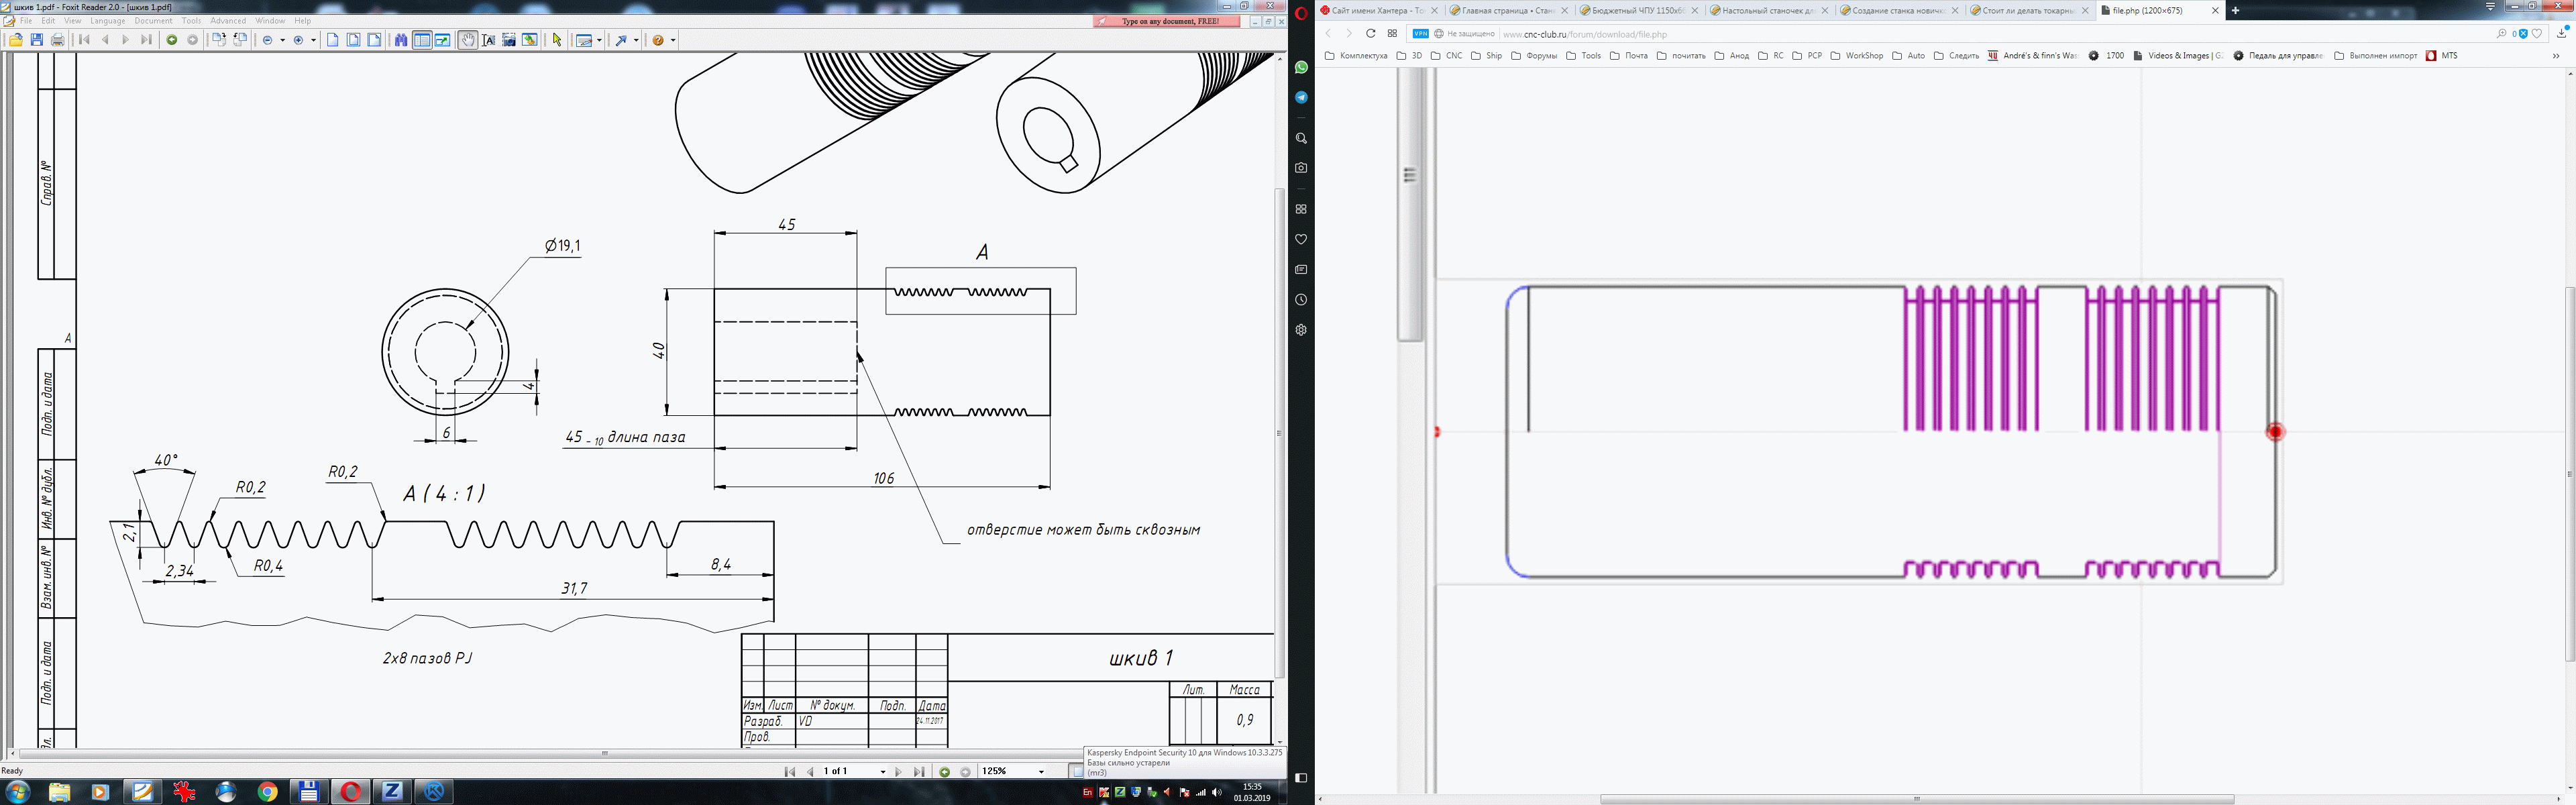Expand the hidden bookmarks overflow chevron
The height and width of the screenshot is (805, 2576).
pos(2557,56)
